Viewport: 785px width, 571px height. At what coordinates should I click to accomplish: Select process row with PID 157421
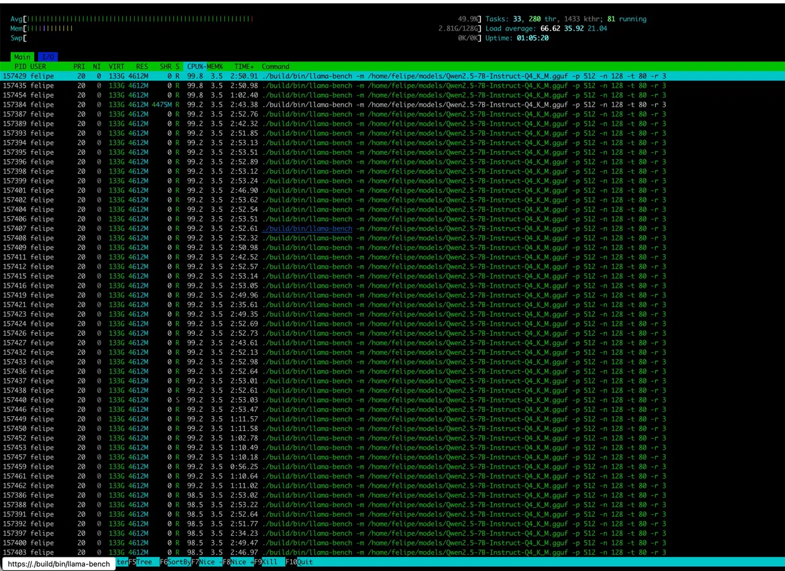[x=392, y=305]
